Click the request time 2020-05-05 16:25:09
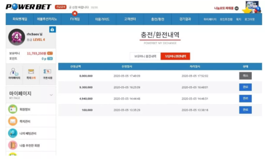The image size is (265, 161). point(127,87)
